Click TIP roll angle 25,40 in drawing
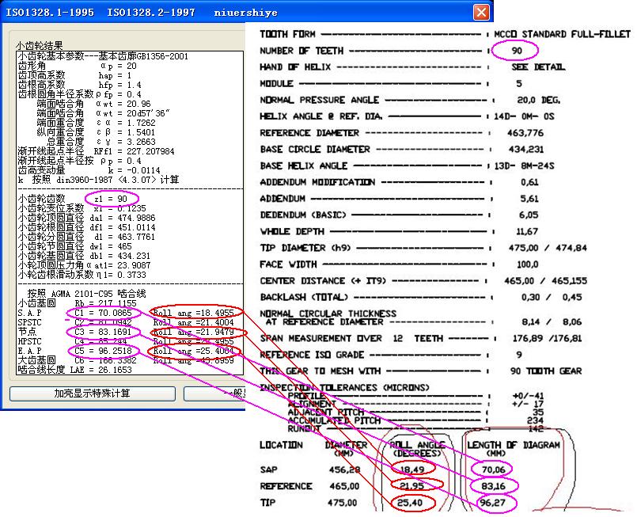Screen dimensions: 637x517 410,503
